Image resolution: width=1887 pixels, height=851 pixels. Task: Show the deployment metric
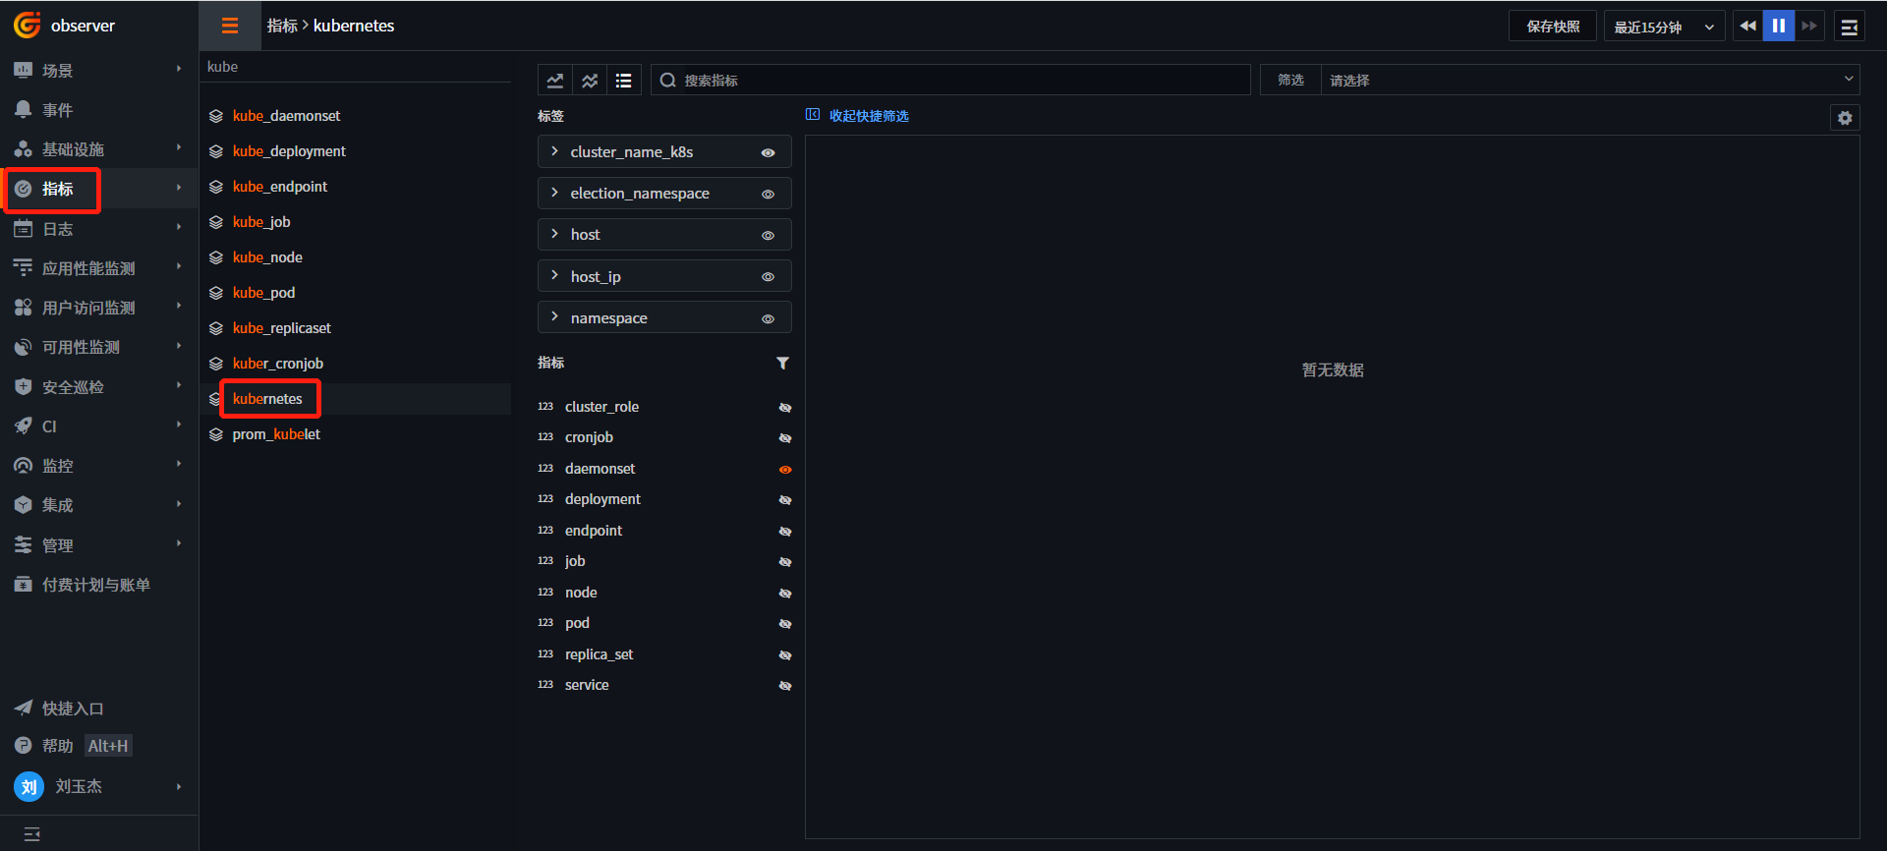click(x=785, y=500)
